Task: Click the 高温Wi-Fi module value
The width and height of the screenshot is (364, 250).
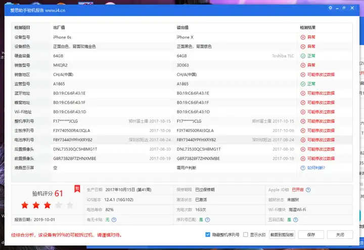Action: point(297,210)
